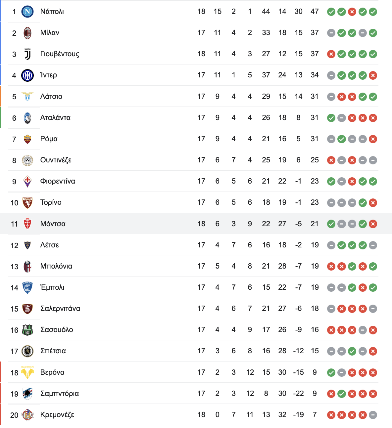The height and width of the screenshot is (428, 392).
Task: Click the Sampdoria club crest
Action: pyautogui.click(x=27, y=394)
